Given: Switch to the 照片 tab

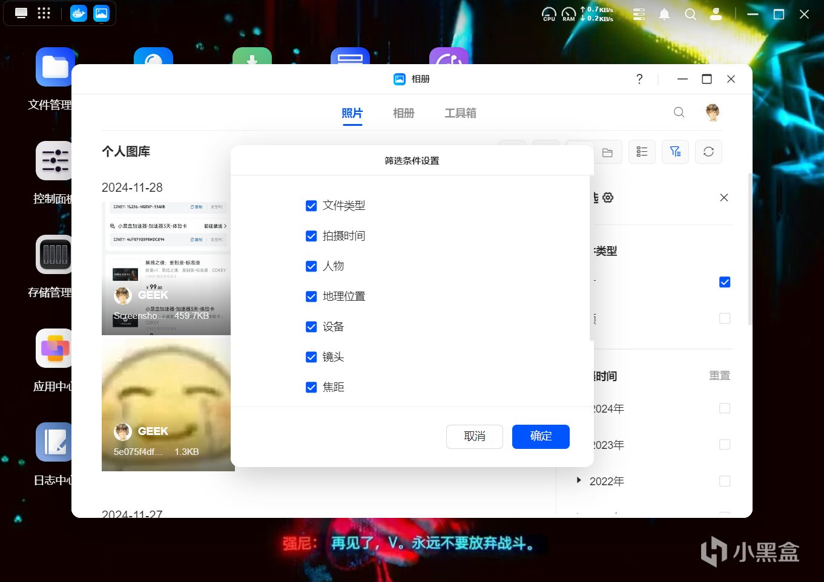Looking at the screenshot, I should pos(352,113).
